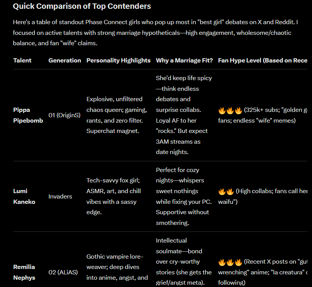This screenshot has height=287, width=312.
Task: Select the Remilia Nephys talent name
Action: (24, 272)
